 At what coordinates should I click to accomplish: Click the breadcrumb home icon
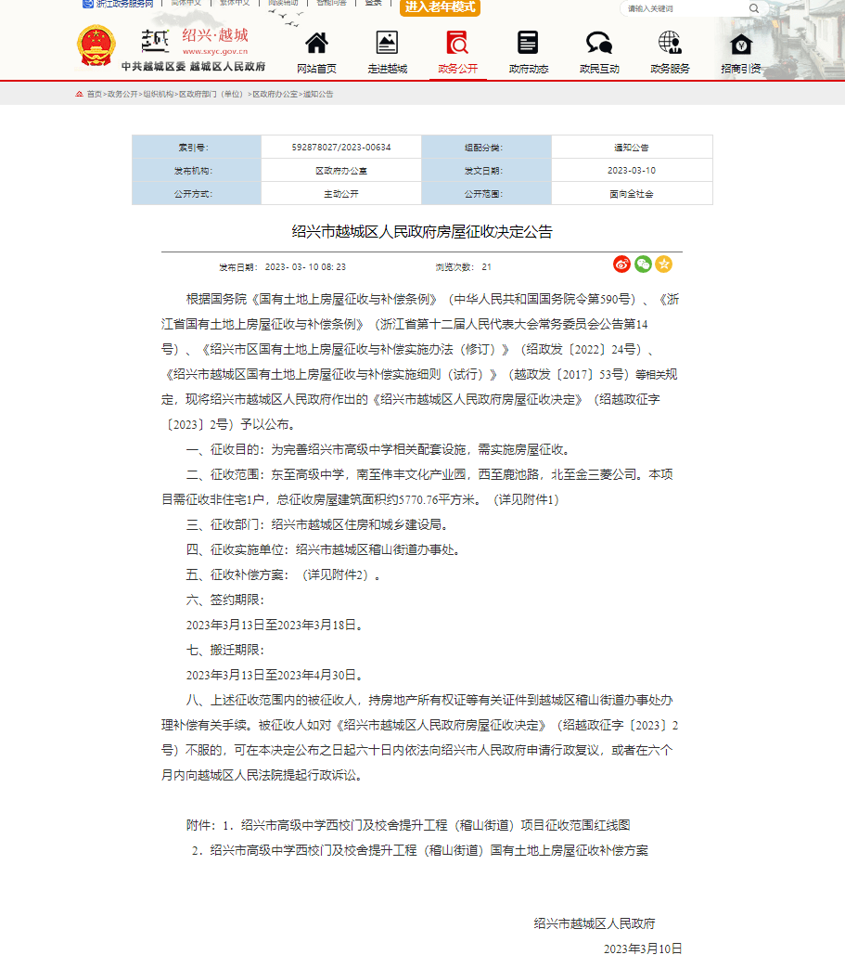pyautogui.click(x=79, y=94)
